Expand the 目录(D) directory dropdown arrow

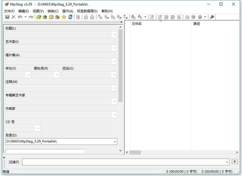115,141
